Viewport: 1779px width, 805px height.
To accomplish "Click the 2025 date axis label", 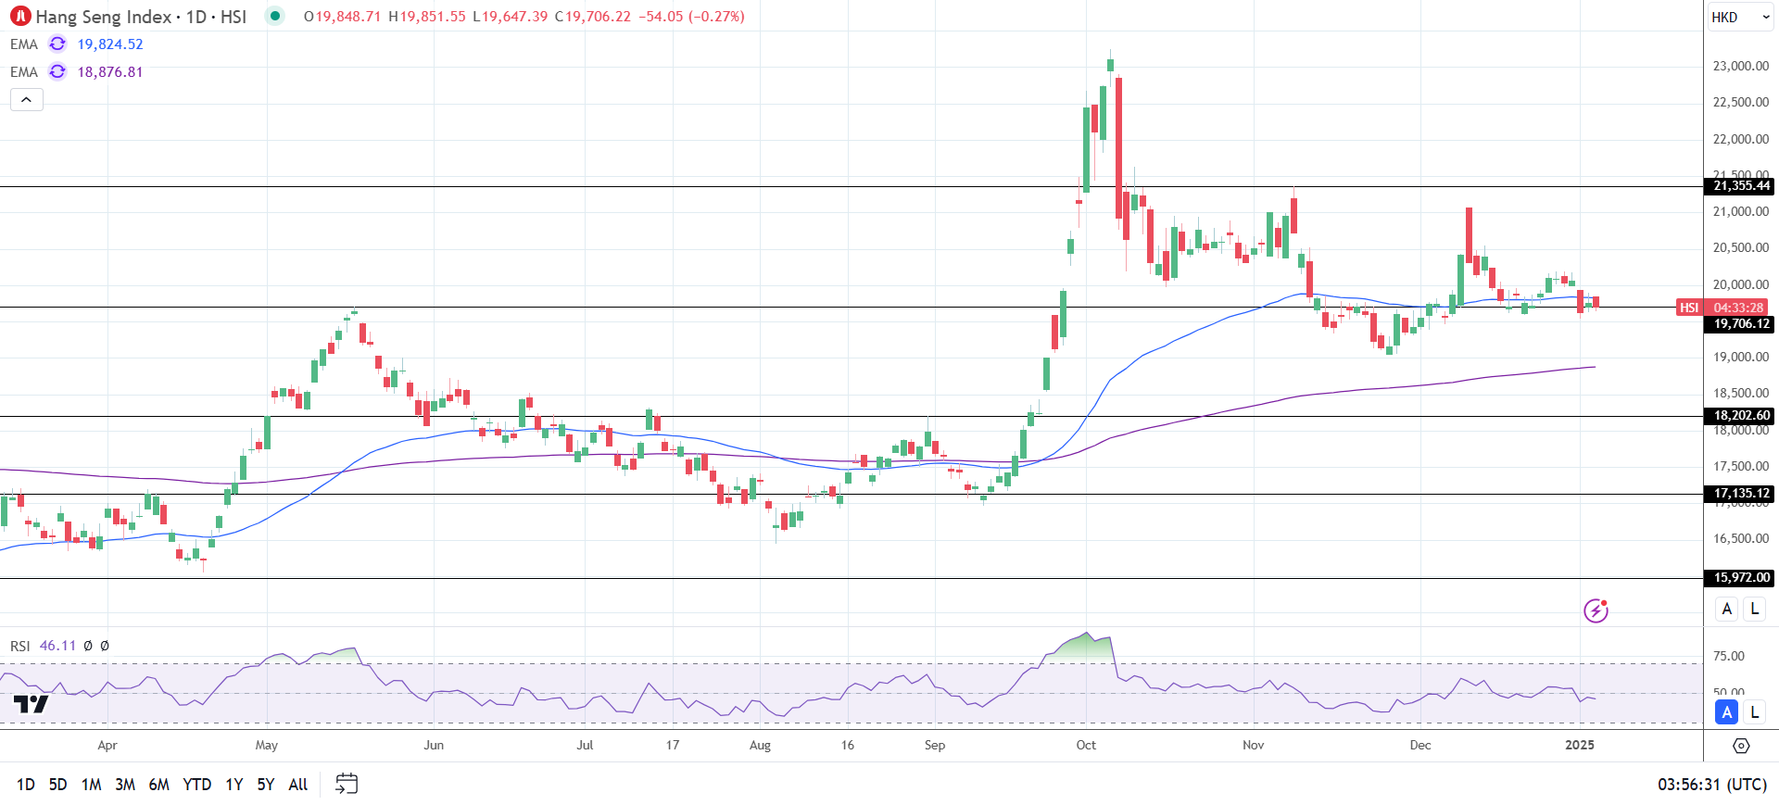I will coord(1580,745).
